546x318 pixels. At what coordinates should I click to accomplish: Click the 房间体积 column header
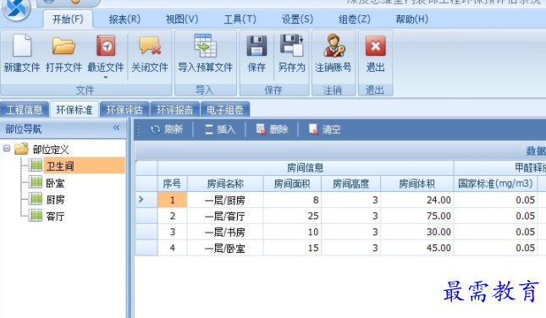pyautogui.click(x=416, y=184)
